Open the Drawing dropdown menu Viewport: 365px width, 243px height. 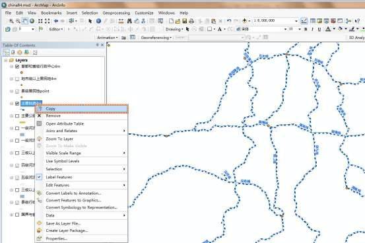(174, 29)
